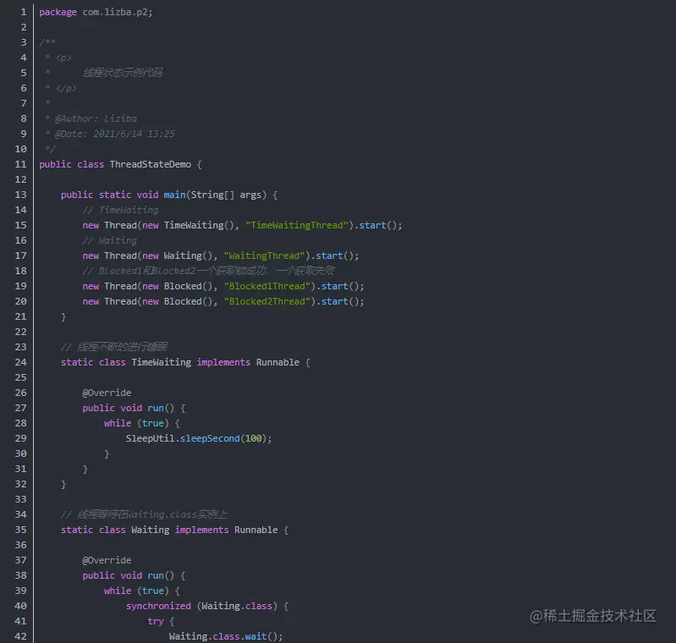Click while (true) on line 39
This screenshot has width=676, height=643.
coord(142,591)
